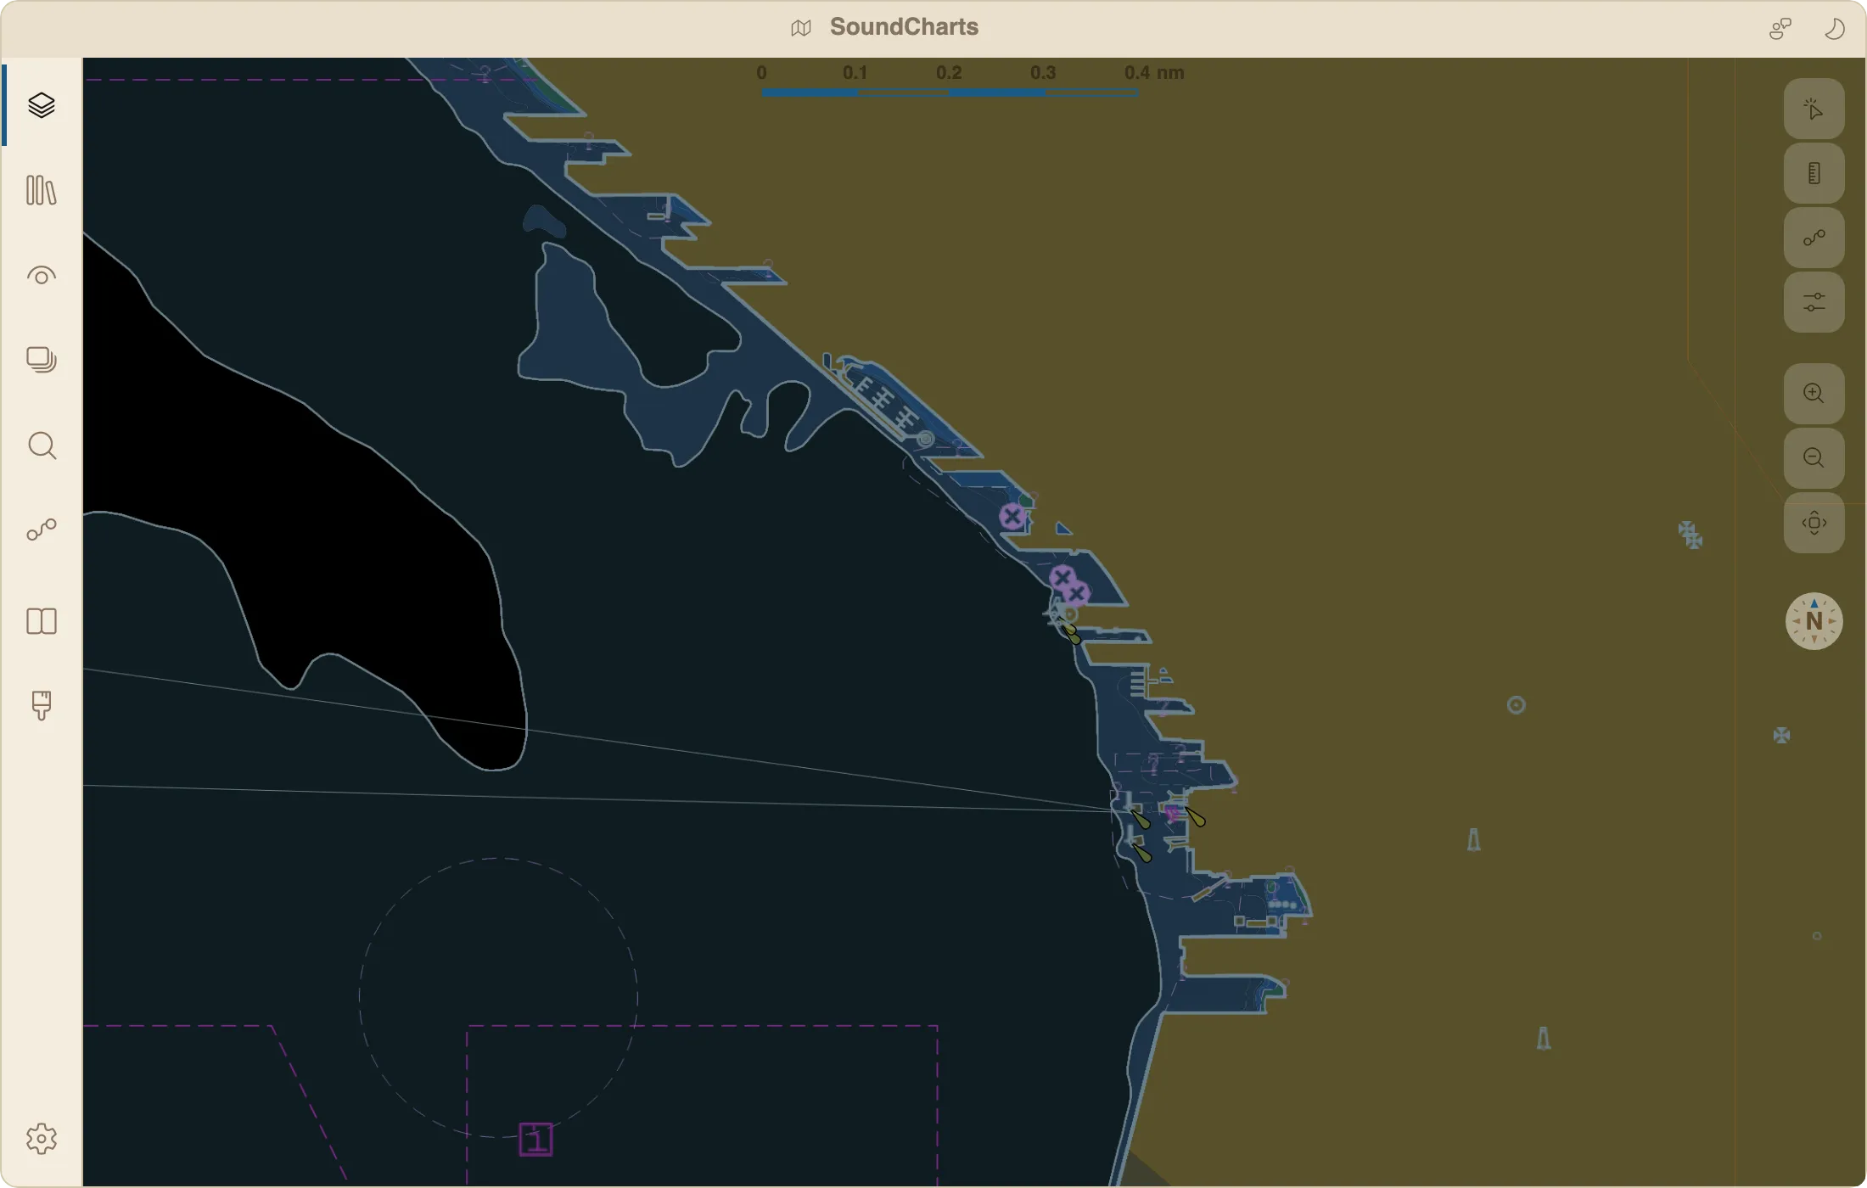Select the paintbrush style icon
The image size is (1867, 1188).
[x=41, y=705]
